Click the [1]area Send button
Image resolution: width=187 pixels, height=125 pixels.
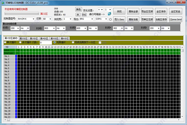pyautogui.click(x=175, y=19)
